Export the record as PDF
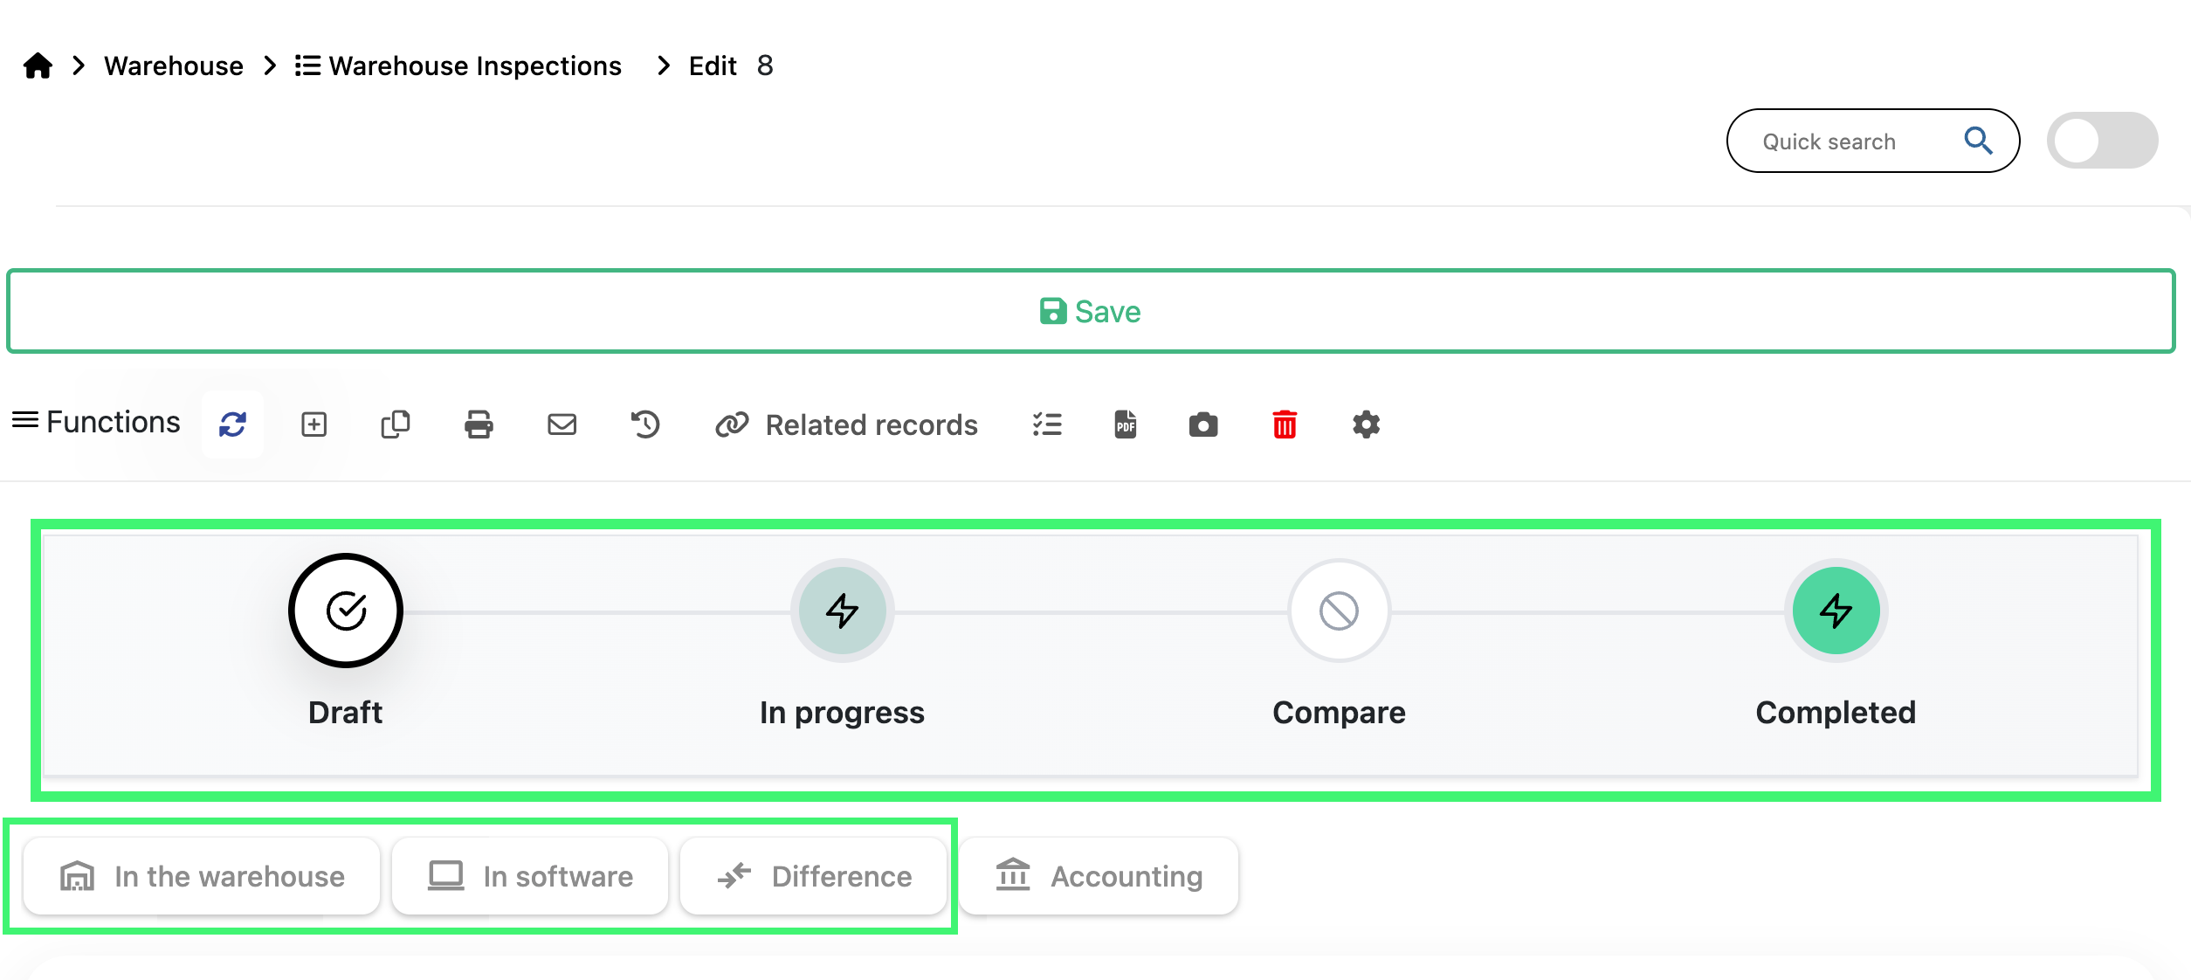Image resolution: width=2191 pixels, height=980 pixels. [x=1125, y=424]
